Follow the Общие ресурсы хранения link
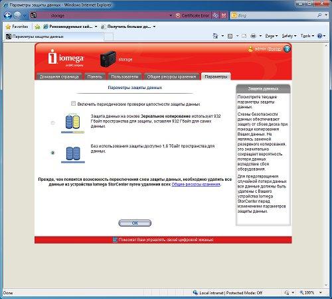The width and height of the screenshot is (332, 299). pos(196,184)
